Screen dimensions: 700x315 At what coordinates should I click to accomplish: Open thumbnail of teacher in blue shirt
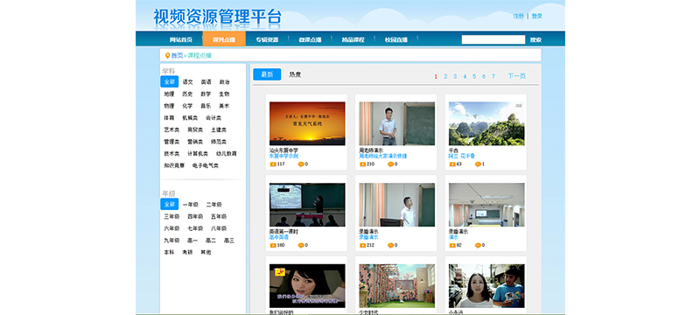coord(397,123)
